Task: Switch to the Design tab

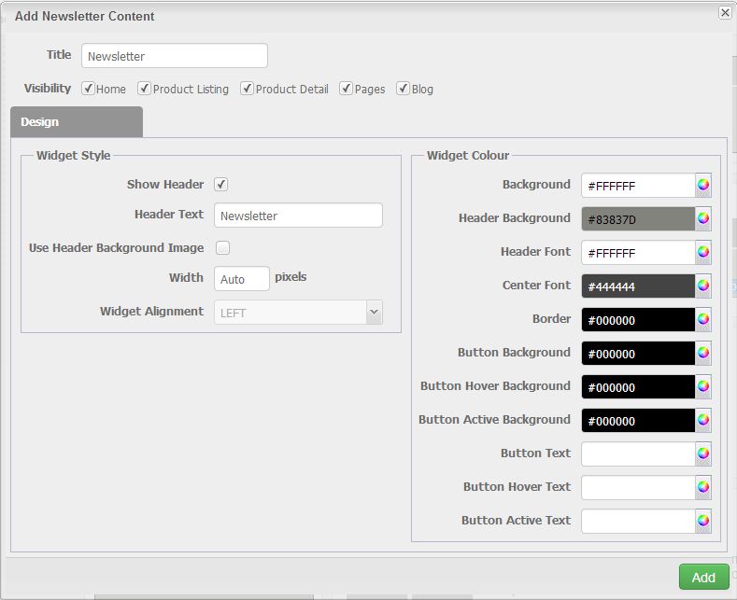Action: coord(76,122)
